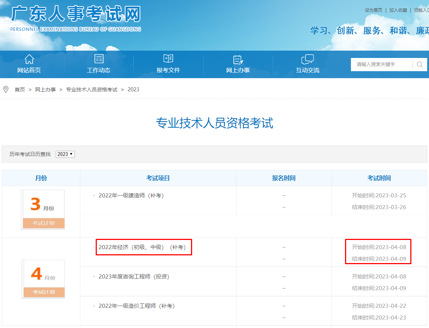Click 加入收藏 link at top
Screen dimensions: 429x328
tap(398, 10)
